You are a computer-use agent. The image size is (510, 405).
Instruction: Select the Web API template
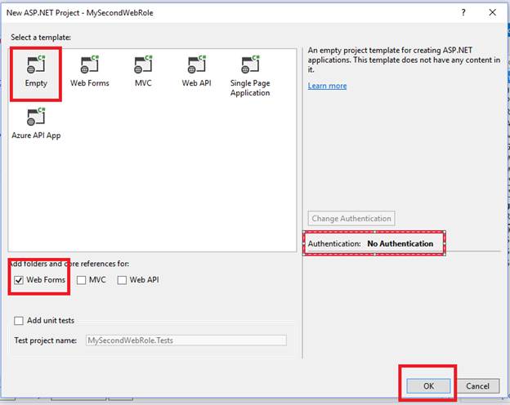(196, 72)
